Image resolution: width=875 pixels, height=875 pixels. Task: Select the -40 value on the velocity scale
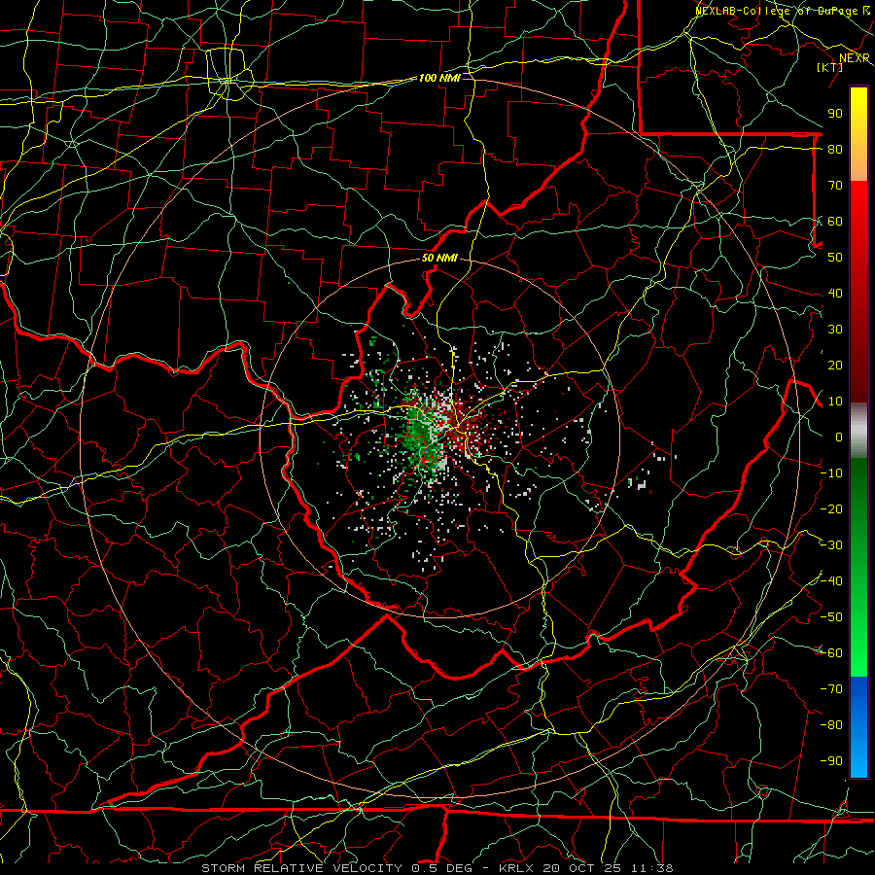click(x=831, y=581)
